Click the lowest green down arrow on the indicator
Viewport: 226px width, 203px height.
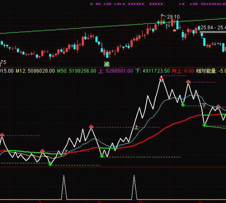50,164
